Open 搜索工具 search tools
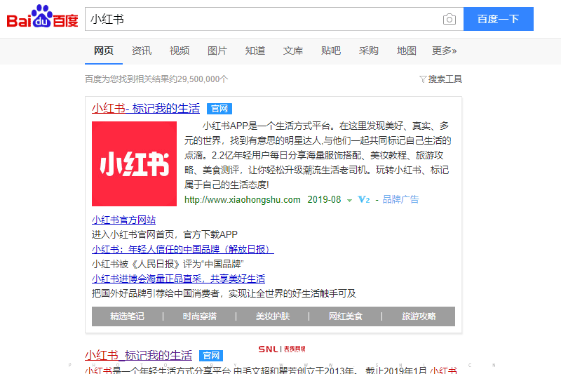 445,79
